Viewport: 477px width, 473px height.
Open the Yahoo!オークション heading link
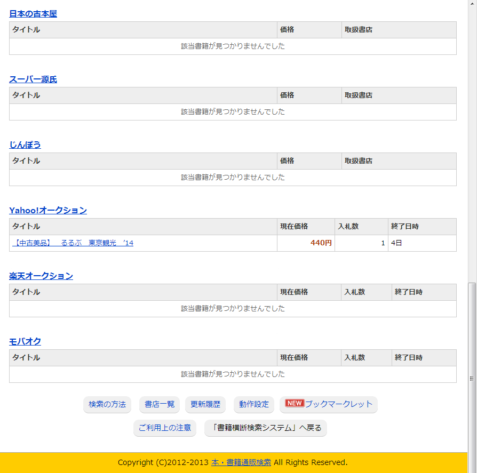48,210
